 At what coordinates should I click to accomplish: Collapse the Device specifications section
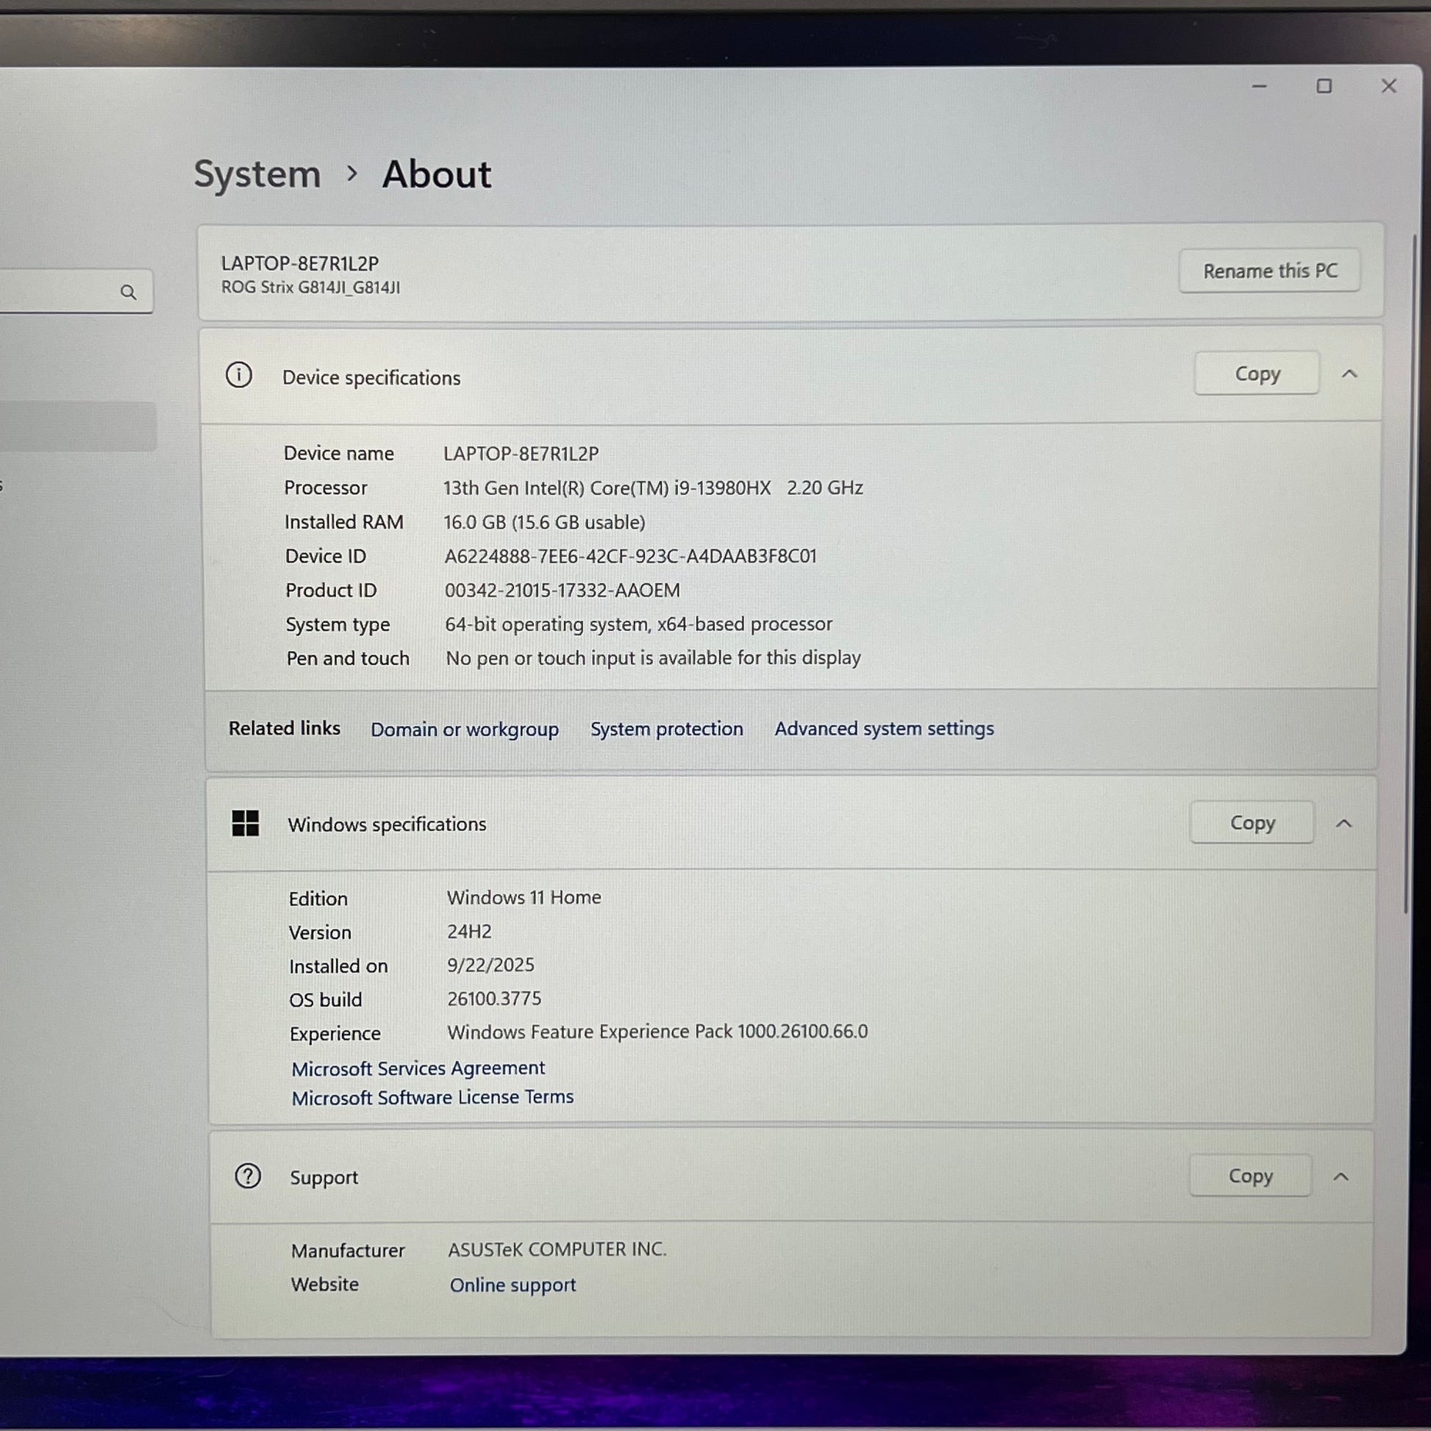pyautogui.click(x=1349, y=374)
